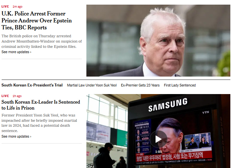
Task: Click See more updates under Yoon story
Action: tap(16, 136)
